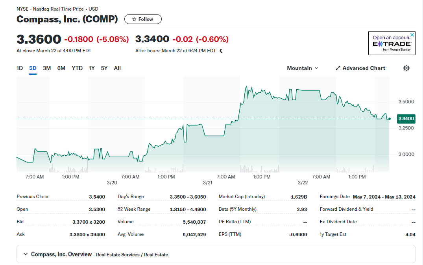The height and width of the screenshot is (265, 423).
Task: Click the Ask value 3.3800 x 39400
Action: click(87, 235)
